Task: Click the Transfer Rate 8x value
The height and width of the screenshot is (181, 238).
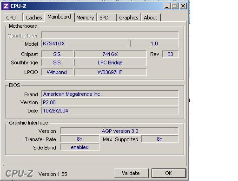Action: 80,139
